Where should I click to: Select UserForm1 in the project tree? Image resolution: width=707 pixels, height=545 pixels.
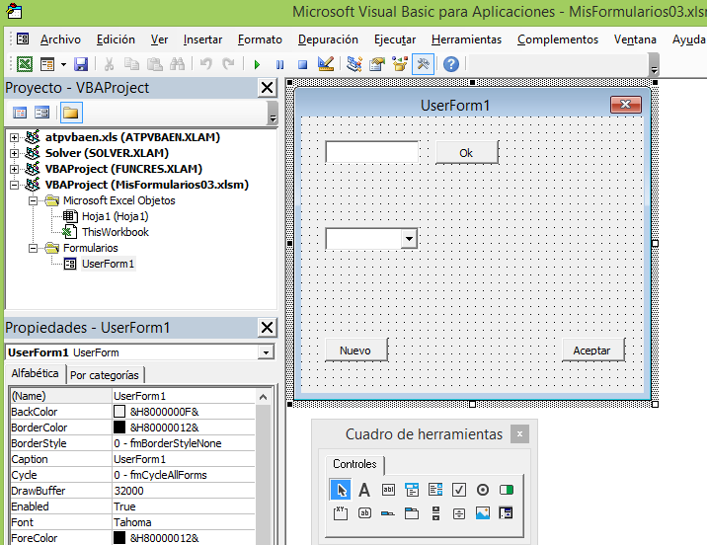pyautogui.click(x=108, y=264)
